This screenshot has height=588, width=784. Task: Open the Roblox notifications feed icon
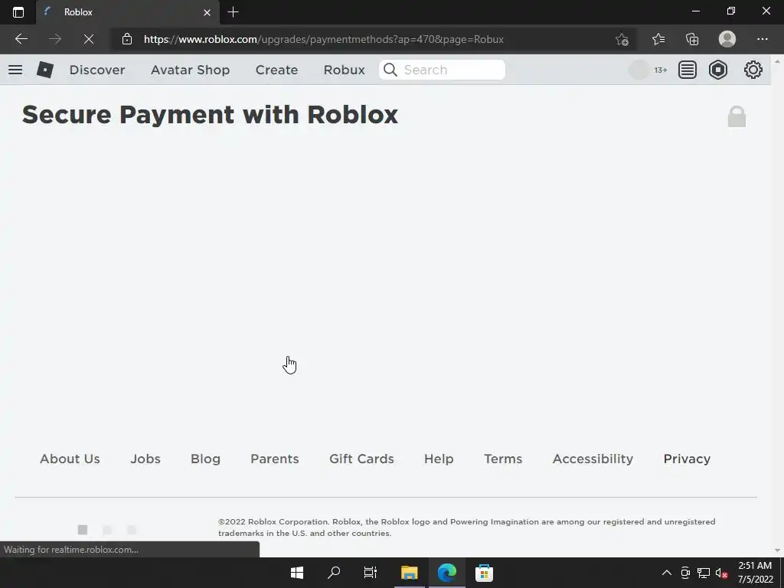click(x=687, y=70)
